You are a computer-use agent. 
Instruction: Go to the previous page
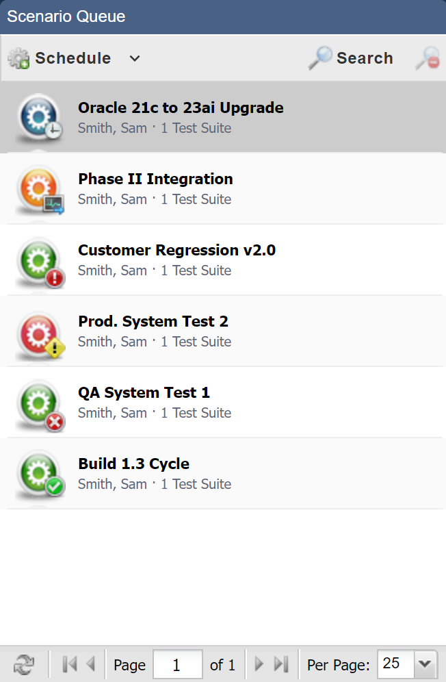[90, 664]
